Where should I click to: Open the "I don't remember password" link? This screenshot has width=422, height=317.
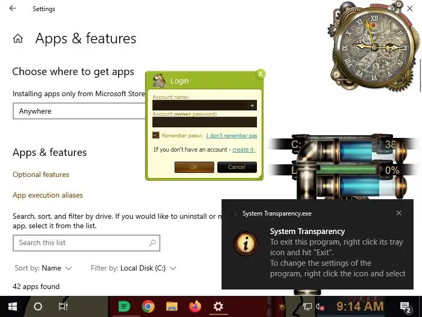(232, 136)
